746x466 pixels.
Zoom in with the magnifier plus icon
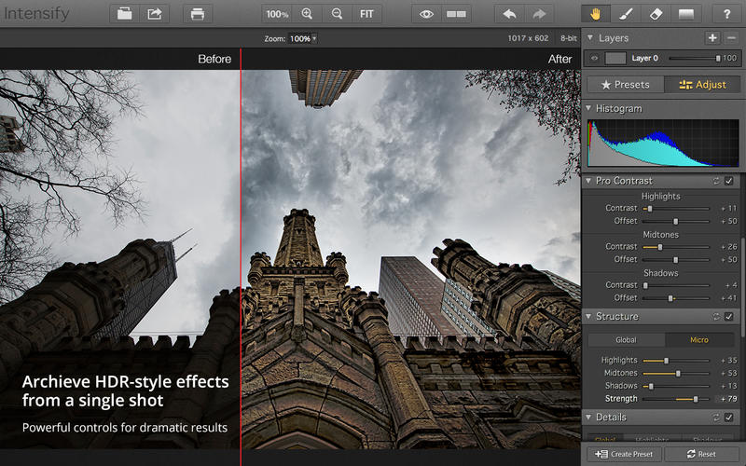point(308,14)
